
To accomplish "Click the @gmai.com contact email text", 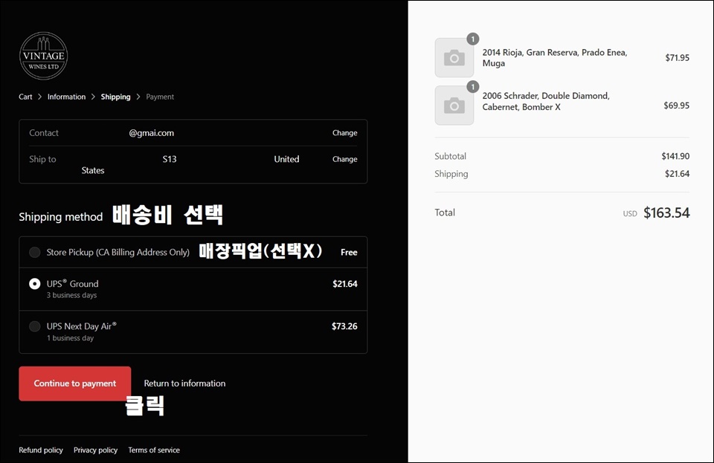I will [x=151, y=133].
